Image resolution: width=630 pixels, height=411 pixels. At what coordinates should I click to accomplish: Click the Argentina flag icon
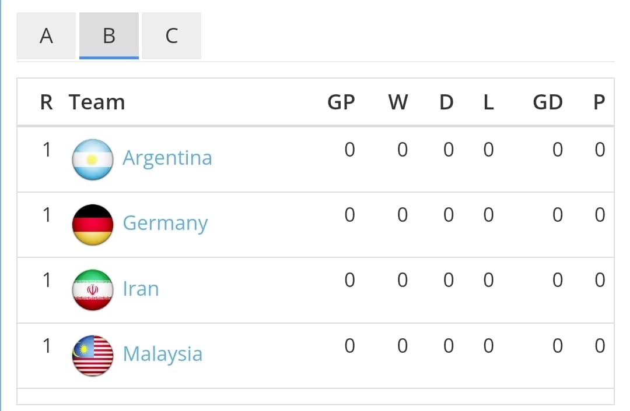92,159
